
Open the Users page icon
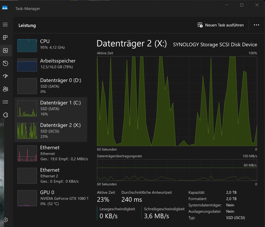click(5, 89)
